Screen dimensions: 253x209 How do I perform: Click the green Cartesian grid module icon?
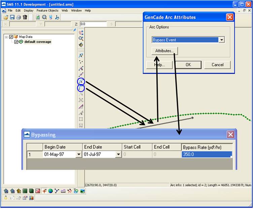point(25,191)
